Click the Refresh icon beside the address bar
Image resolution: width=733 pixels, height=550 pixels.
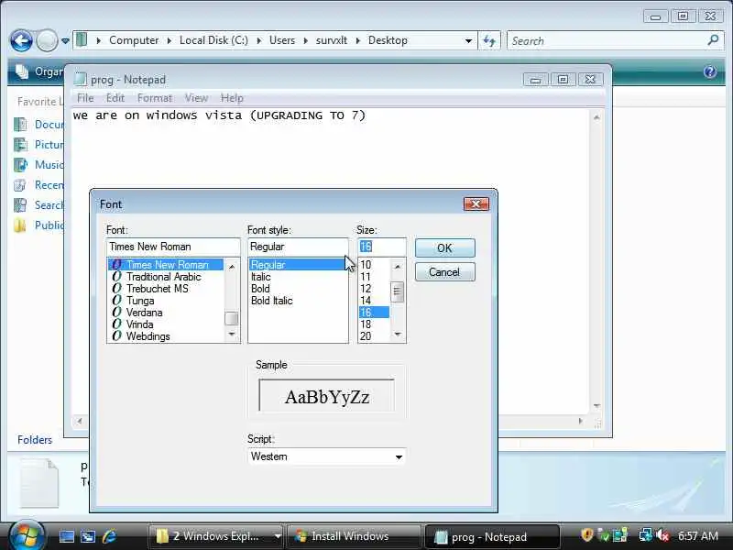pos(489,40)
